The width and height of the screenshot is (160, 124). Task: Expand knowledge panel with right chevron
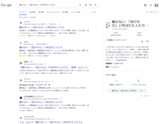[148, 25]
